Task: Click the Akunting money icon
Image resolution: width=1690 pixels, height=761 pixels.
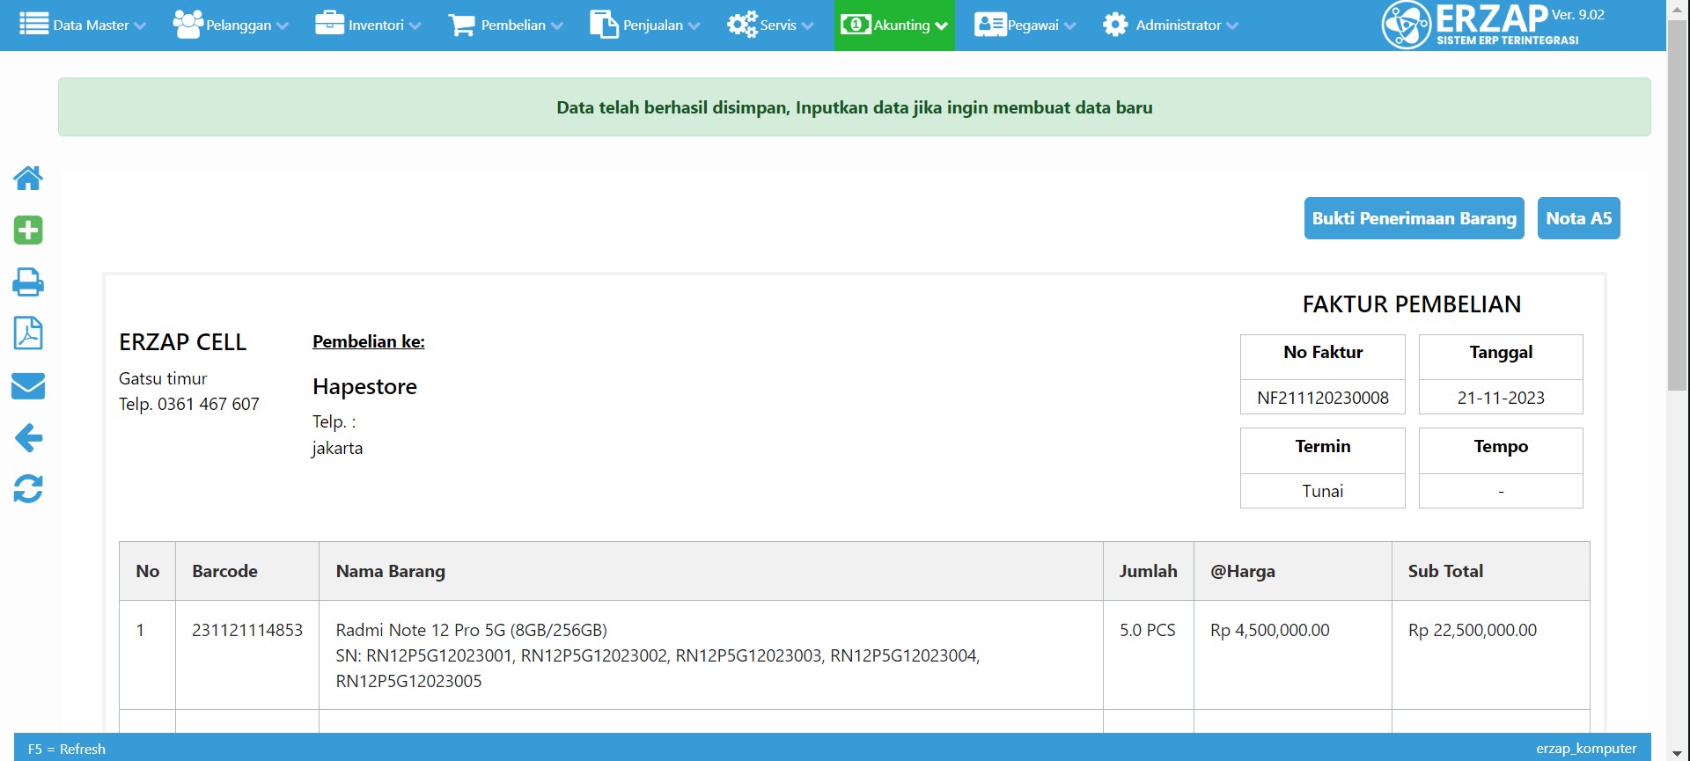Action: [856, 24]
